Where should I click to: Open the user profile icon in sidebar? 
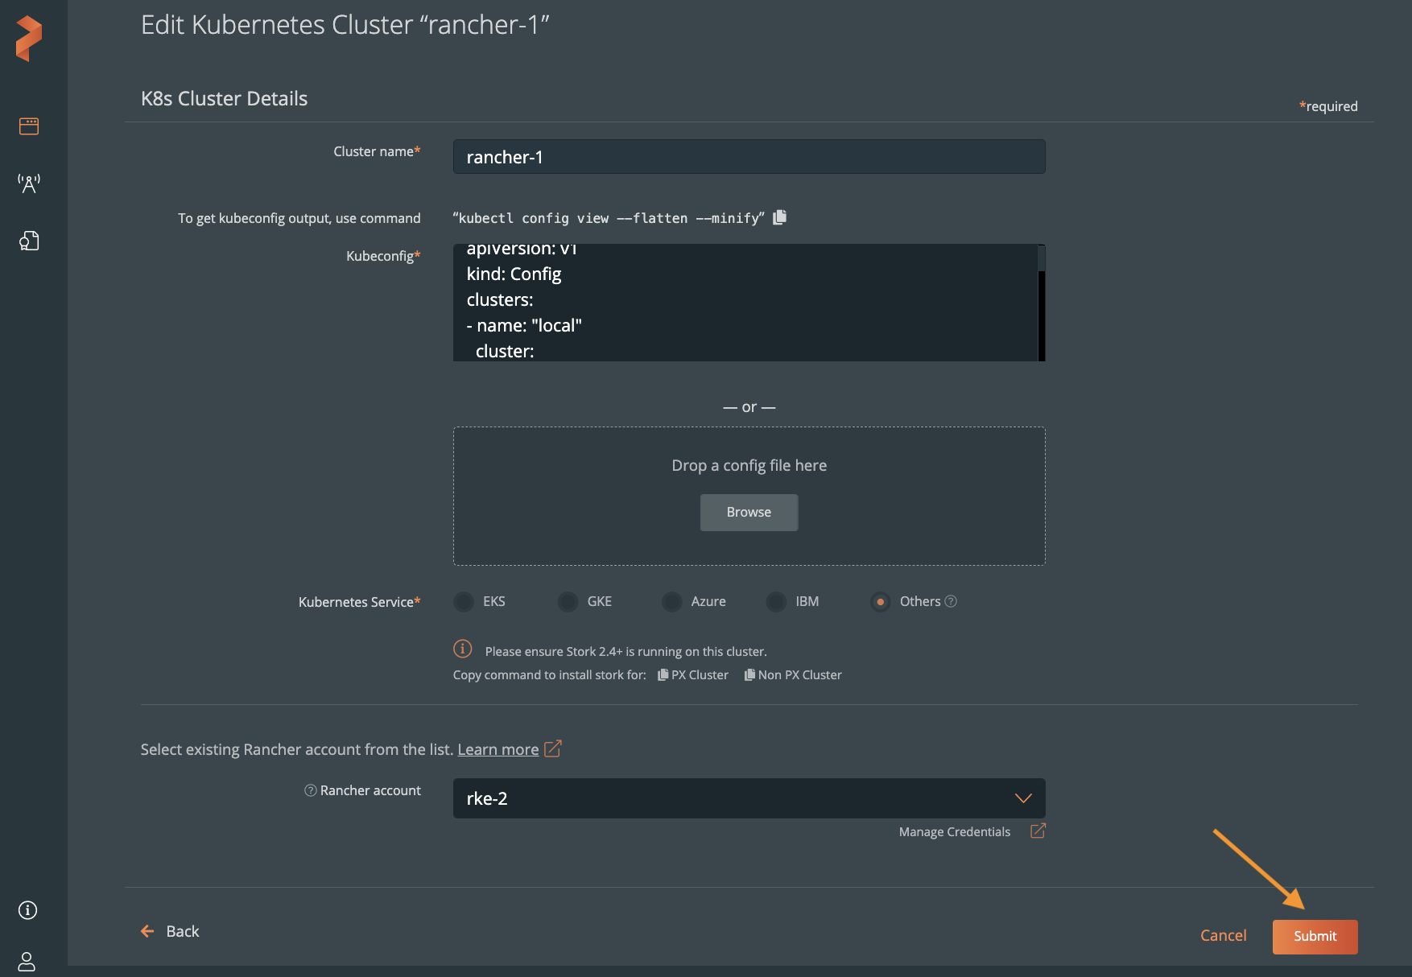[27, 961]
